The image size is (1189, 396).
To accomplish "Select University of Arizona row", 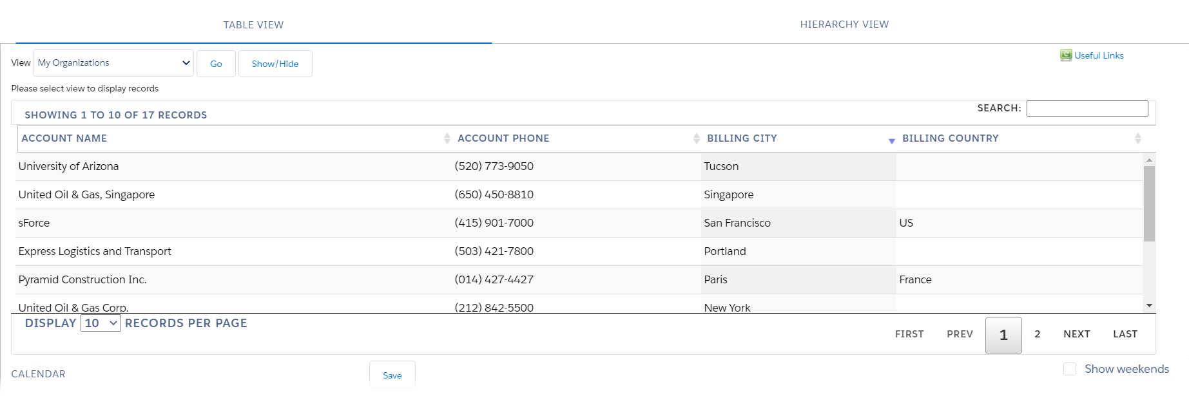I will tap(579, 166).
